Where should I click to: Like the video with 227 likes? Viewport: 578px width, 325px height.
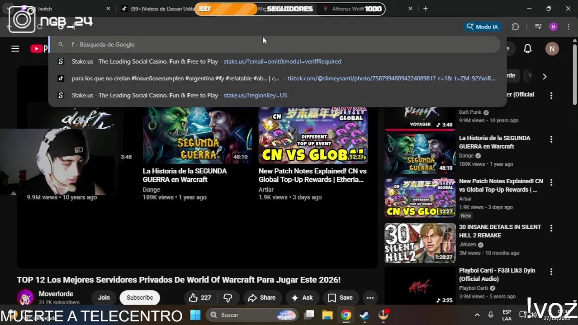click(200, 297)
